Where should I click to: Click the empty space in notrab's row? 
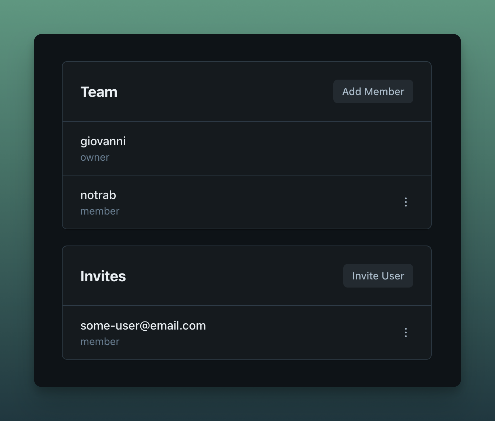(258, 202)
